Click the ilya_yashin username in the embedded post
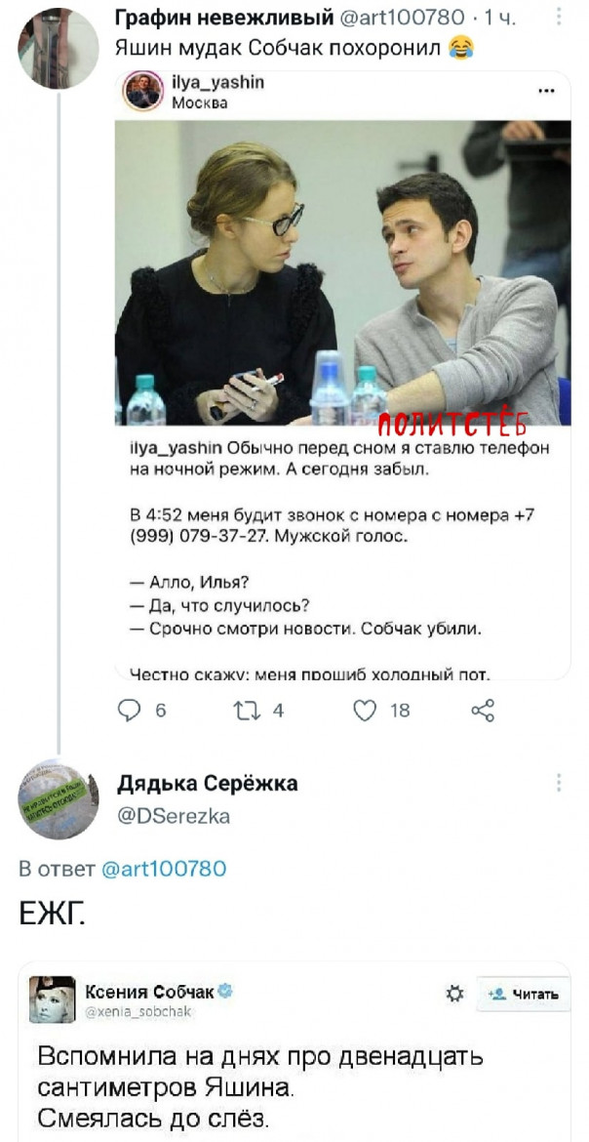Viewport: 589px width, 1142px height. 217,83
